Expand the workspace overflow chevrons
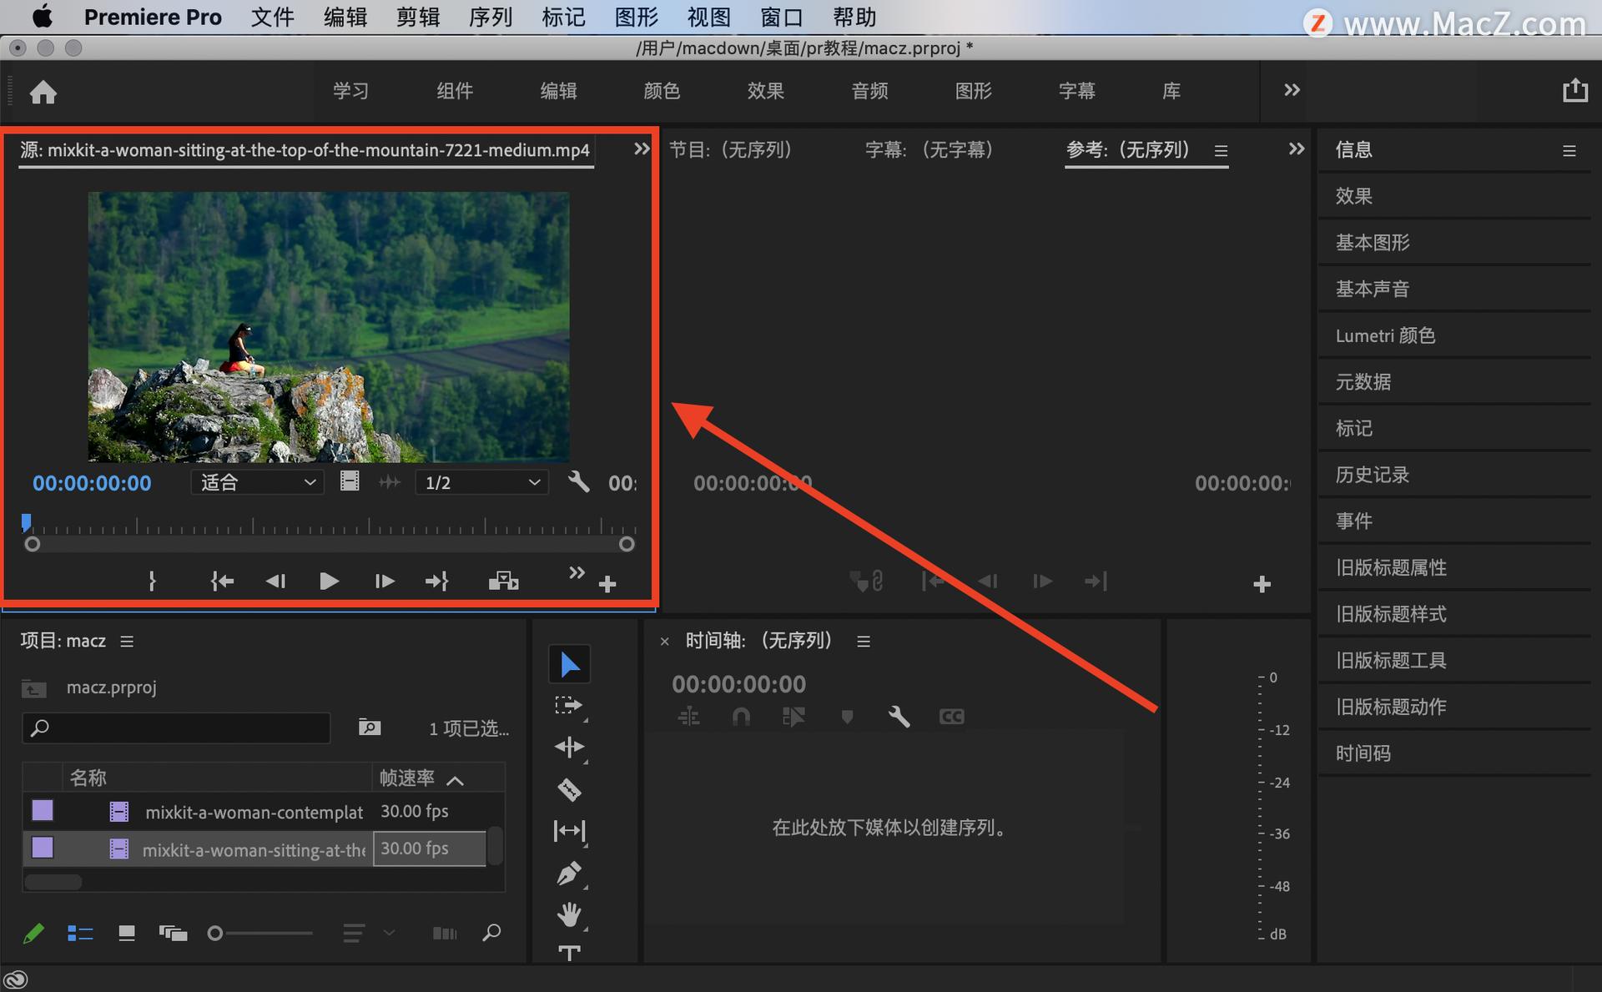Viewport: 1602px width, 992px height. [1292, 90]
